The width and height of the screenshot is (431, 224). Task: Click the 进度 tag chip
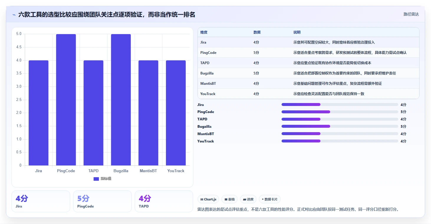pyautogui.click(x=248, y=199)
